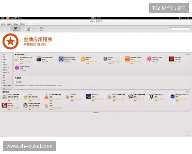The height and width of the screenshot is (154, 192).
Task: Select 科学与工程 category in sidebar
Action: click(6, 67)
